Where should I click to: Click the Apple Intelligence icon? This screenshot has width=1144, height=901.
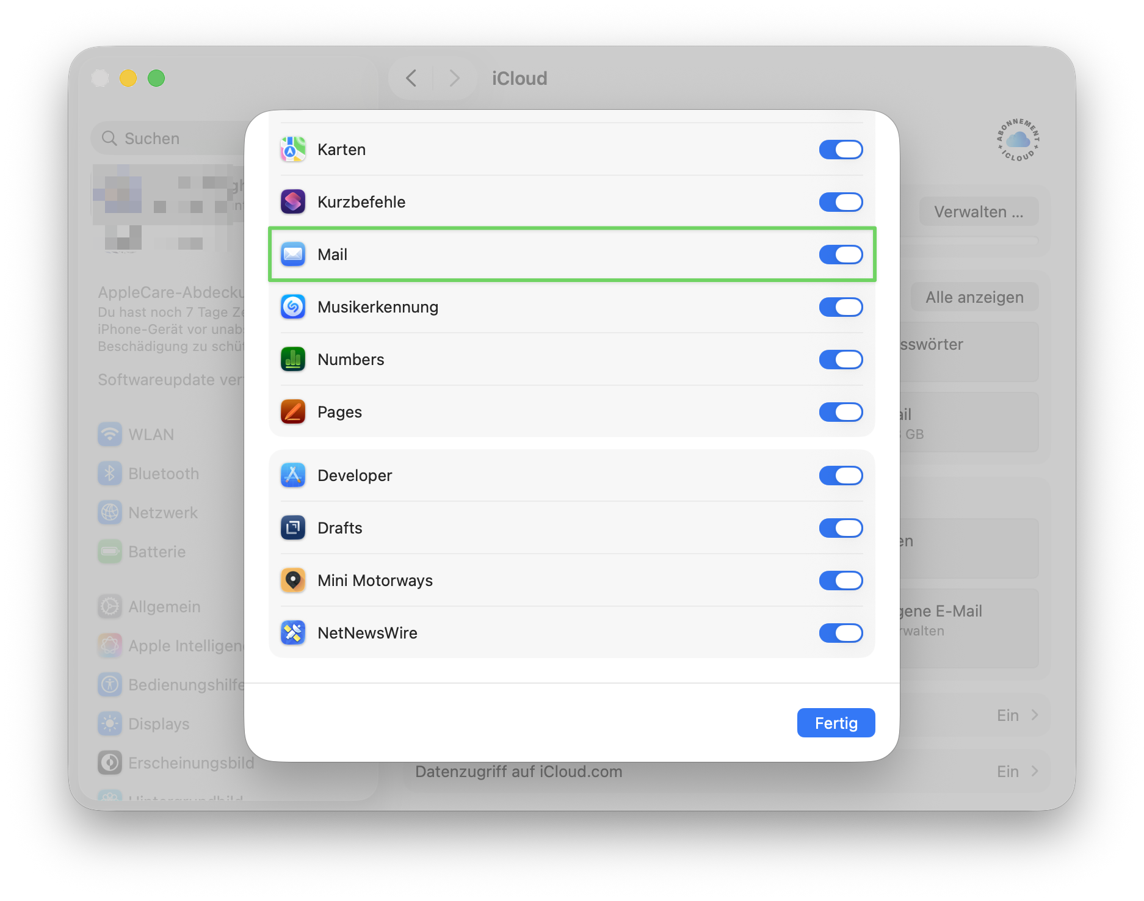(110, 646)
